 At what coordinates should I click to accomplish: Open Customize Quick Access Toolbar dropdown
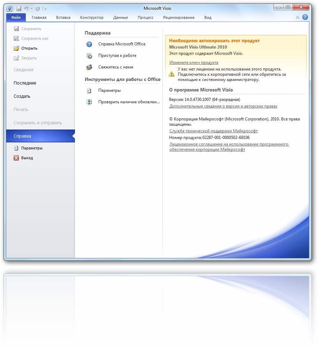(x=45, y=9)
